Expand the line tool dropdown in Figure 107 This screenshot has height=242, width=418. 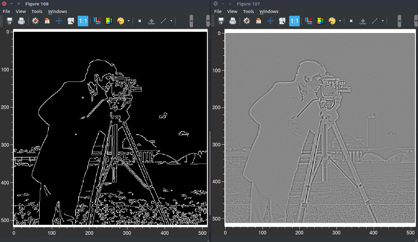tap(382, 21)
